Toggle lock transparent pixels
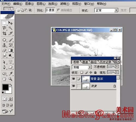The height and width of the screenshot is (122, 136). coord(82,72)
